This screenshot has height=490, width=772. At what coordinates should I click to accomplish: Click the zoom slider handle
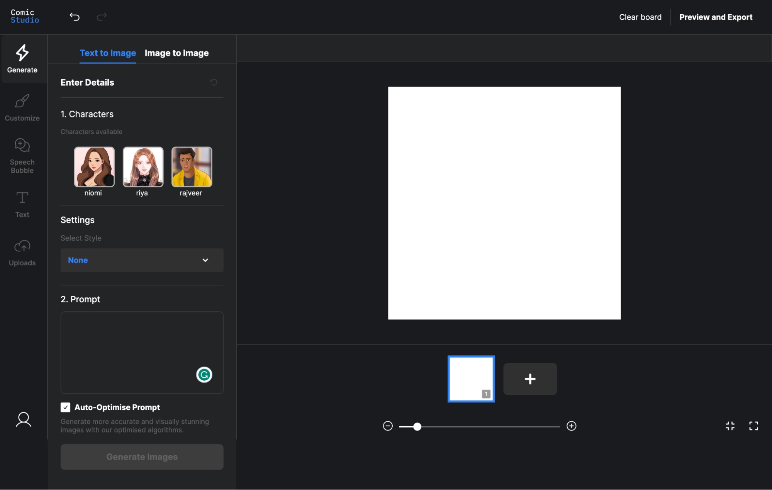[417, 426]
